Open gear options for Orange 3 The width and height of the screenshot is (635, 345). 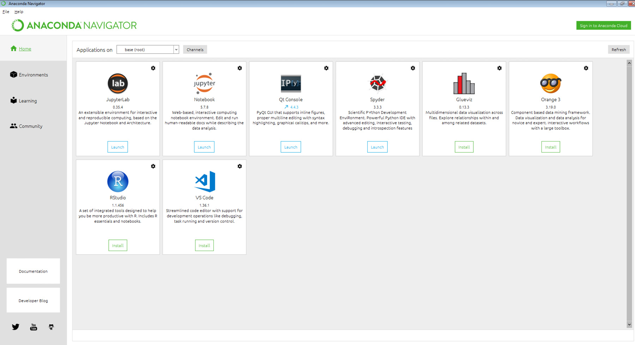point(586,68)
